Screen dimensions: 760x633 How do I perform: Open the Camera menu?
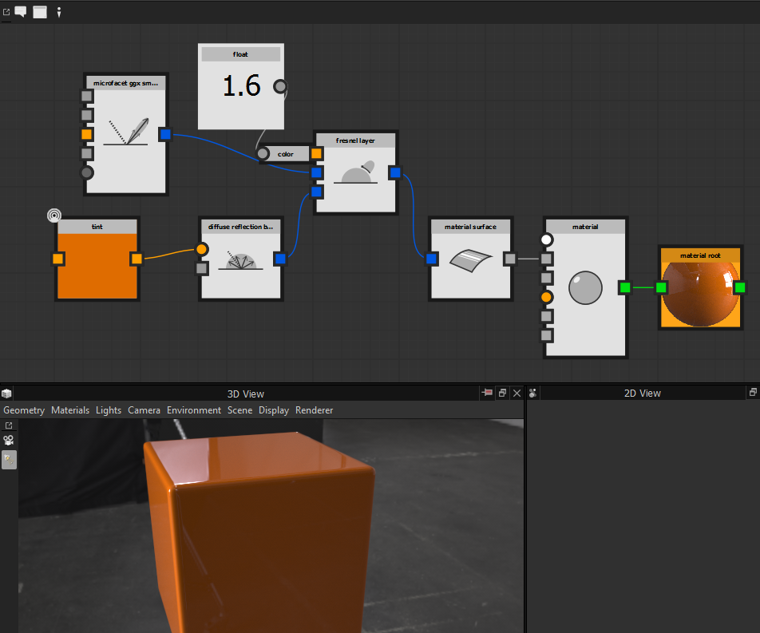coord(144,409)
